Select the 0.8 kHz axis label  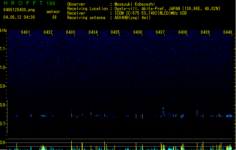pos(3,105)
